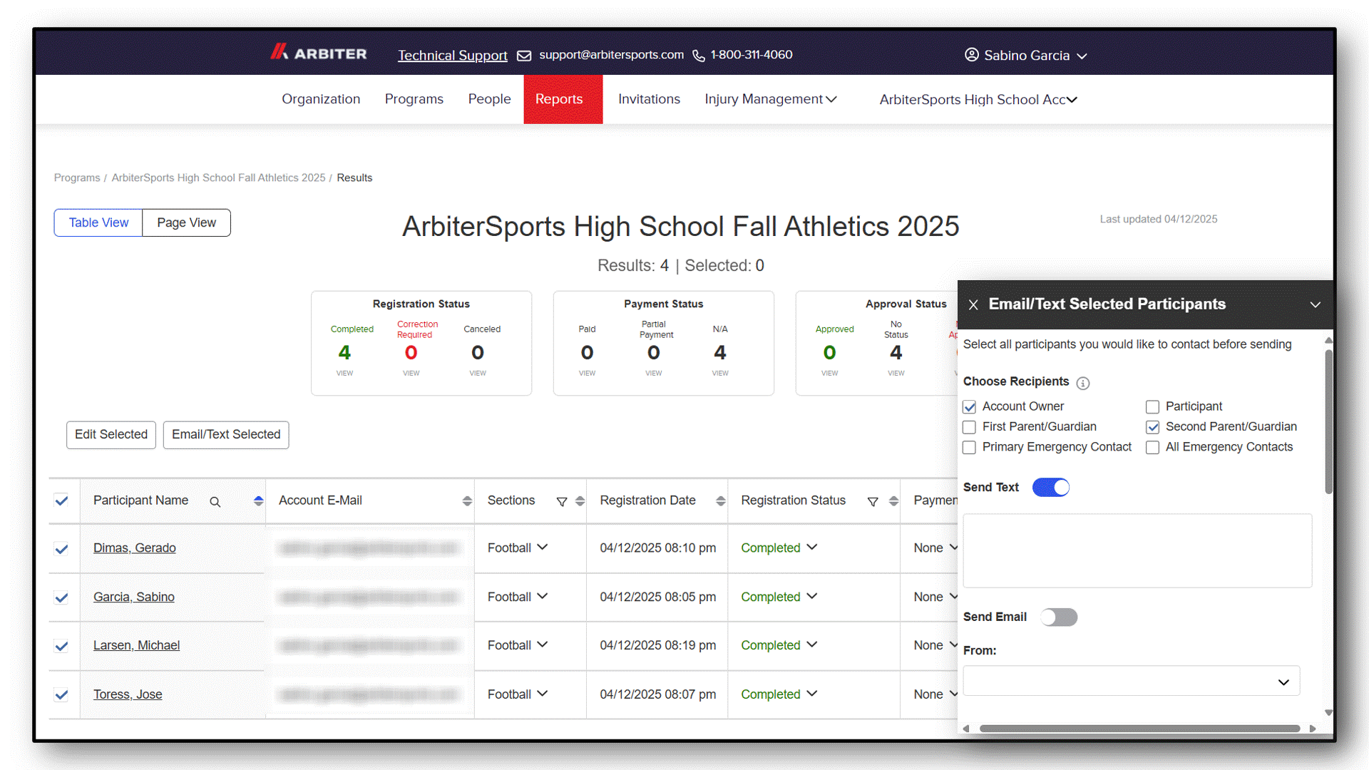Sort by Registration Date arrows
The height and width of the screenshot is (770, 1369).
[x=721, y=501]
